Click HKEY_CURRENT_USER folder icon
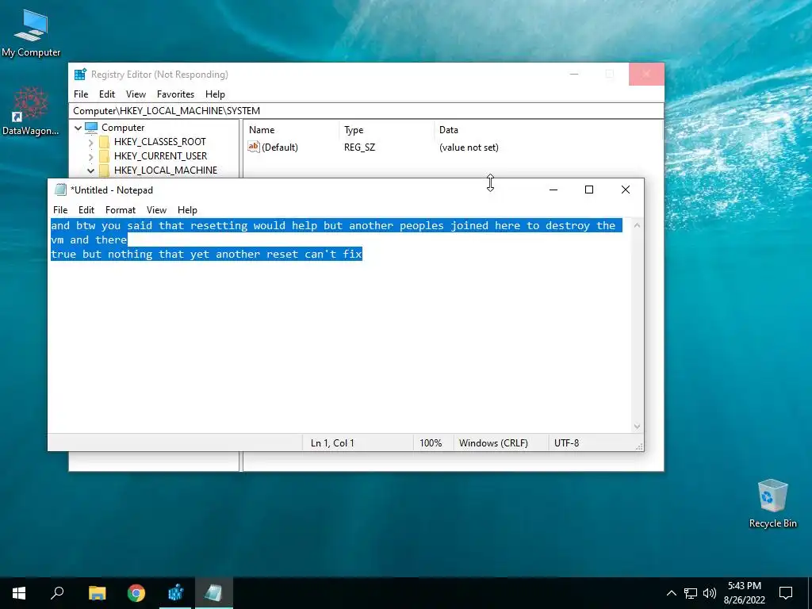The height and width of the screenshot is (609, 812). [104, 156]
